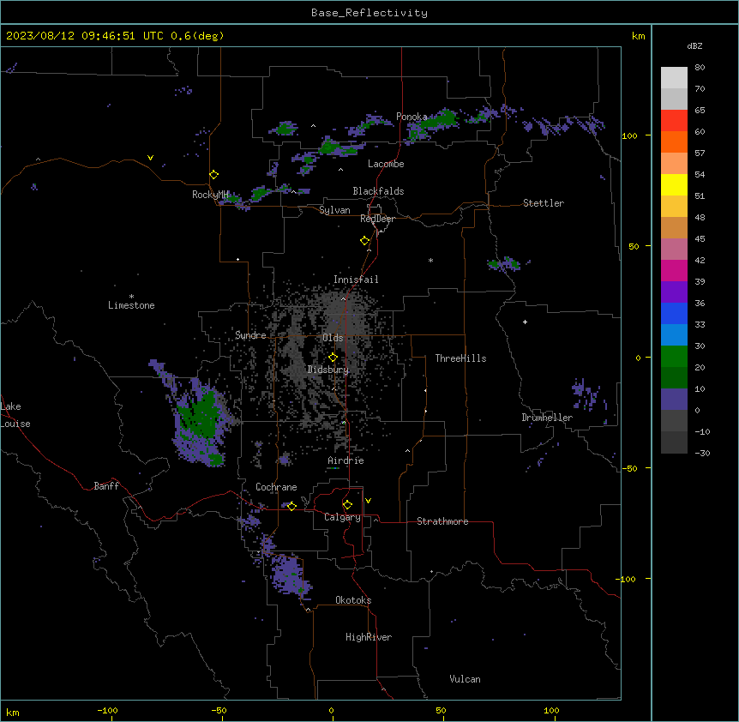This screenshot has height=722, width=739.
Task: Click the Innisfail town label
Action: point(356,280)
